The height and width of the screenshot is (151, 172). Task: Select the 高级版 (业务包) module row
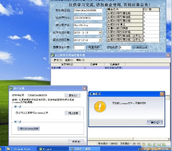(125, 40)
